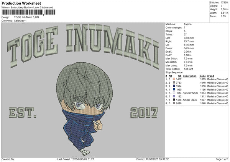This screenshot has width=230, height=162.
Task: Select the Min Stitch value '0.3 mm'
Action: coord(188,62)
